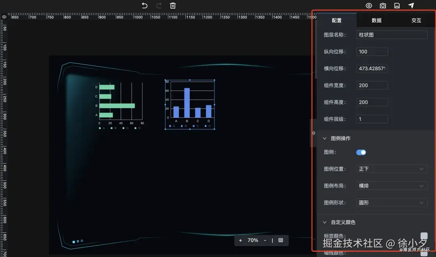The image size is (436, 257).
Task: Switch to the 数据 tab
Action: 376,20
